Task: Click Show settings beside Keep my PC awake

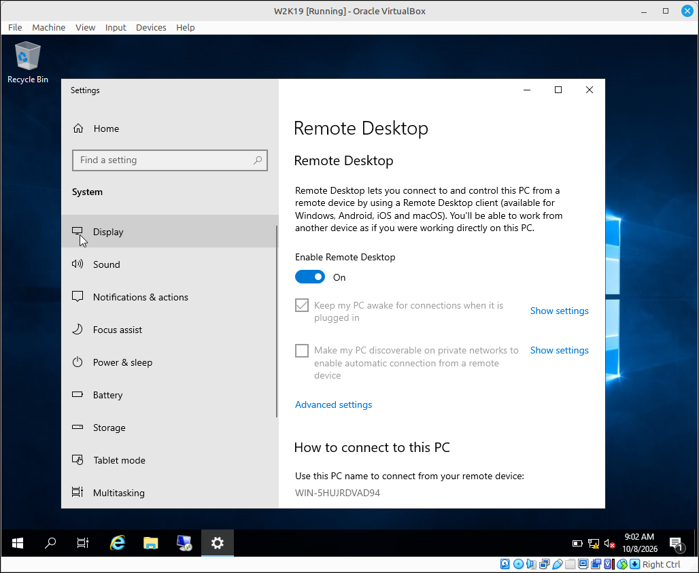Action: pos(559,311)
